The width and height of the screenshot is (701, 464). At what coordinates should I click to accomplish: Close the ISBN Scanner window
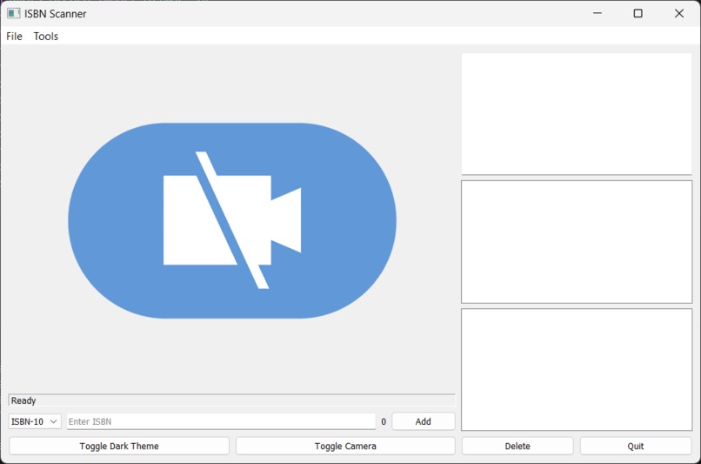click(679, 13)
